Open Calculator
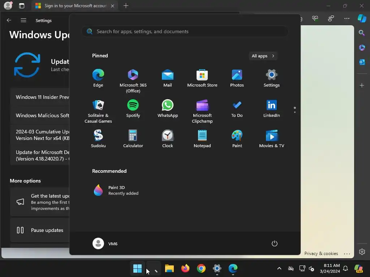The height and width of the screenshot is (277, 370). pos(133,139)
